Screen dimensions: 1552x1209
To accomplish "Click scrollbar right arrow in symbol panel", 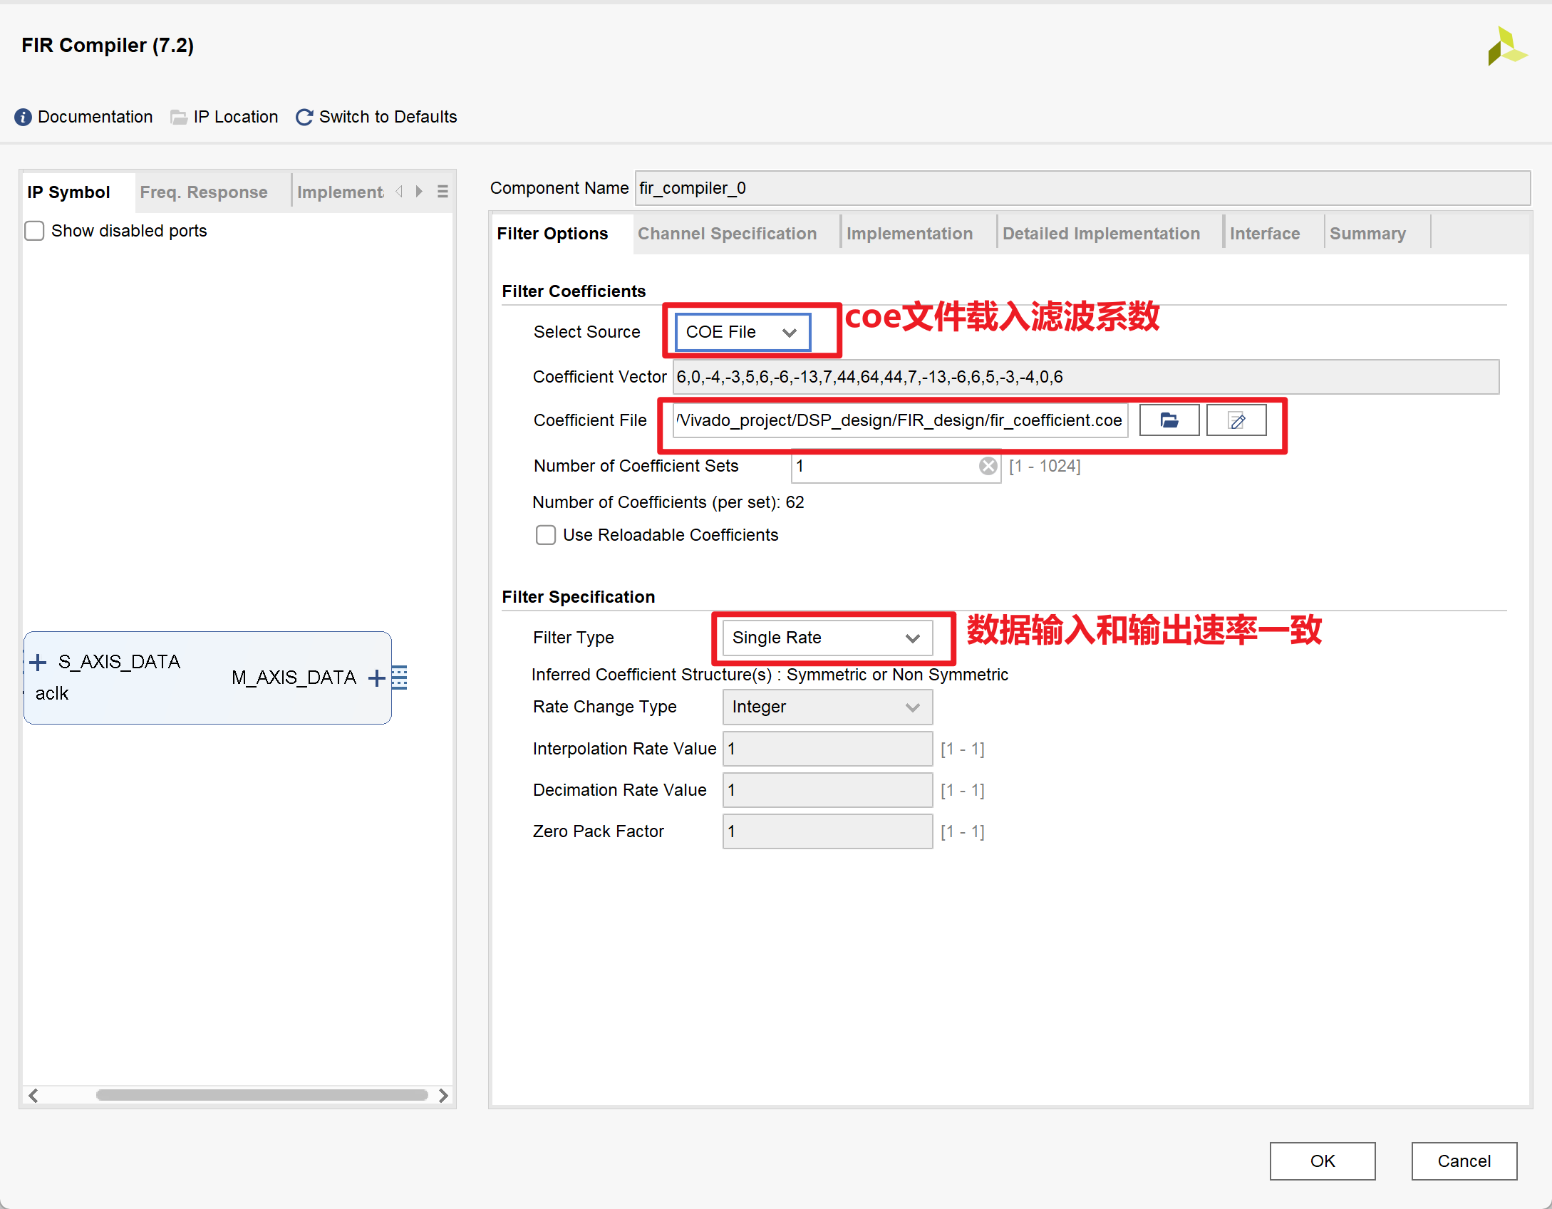I will point(443,1095).
